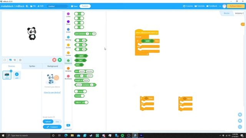
Task: Click the project title field 'Untitled'
Action: pos(57,6)
